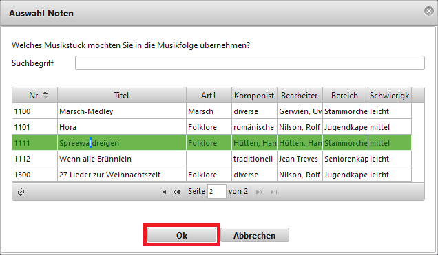Select the Marsch-Medley row
The width and height of the screenshot is (438, 255).
tap(211, 111)
